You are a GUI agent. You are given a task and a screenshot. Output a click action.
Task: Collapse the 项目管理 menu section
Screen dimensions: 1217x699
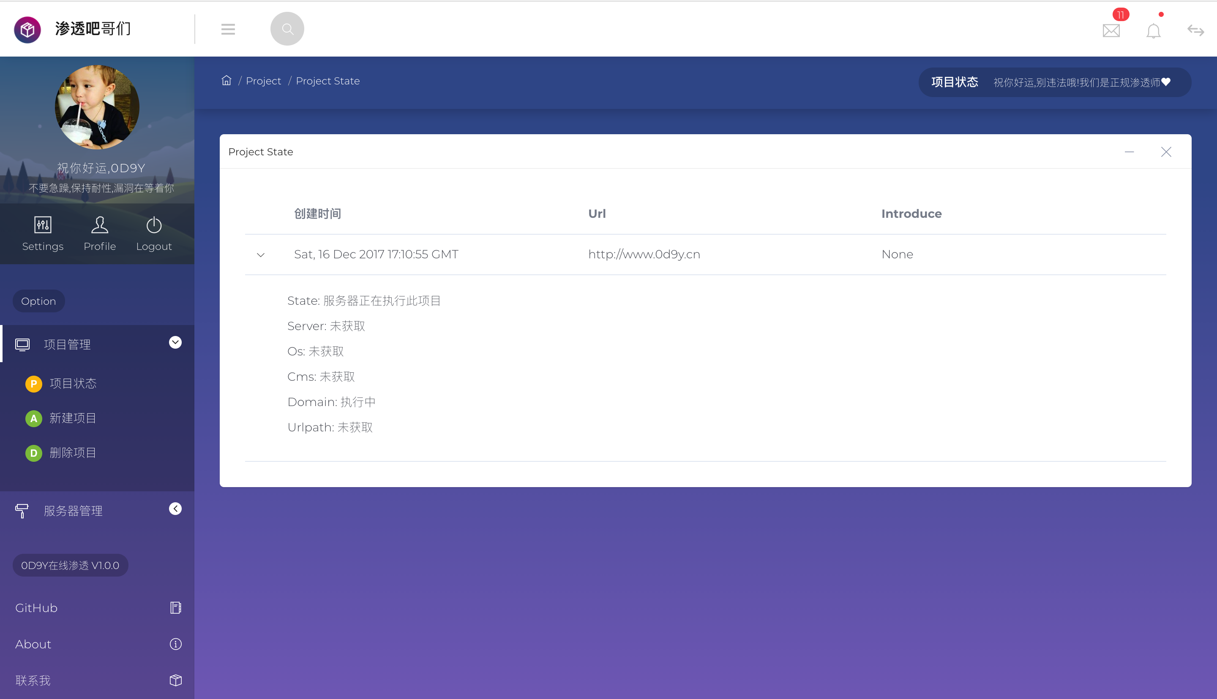(175, 342)
